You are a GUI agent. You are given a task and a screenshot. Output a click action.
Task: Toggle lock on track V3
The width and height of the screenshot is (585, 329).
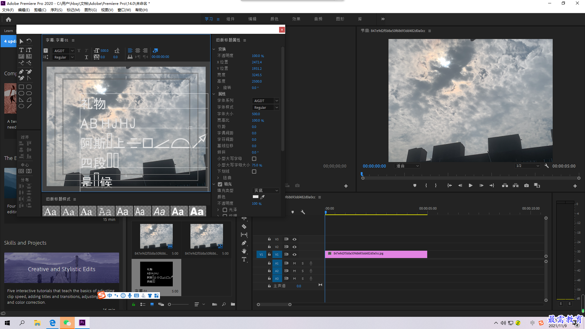click(x=269, y=239)
